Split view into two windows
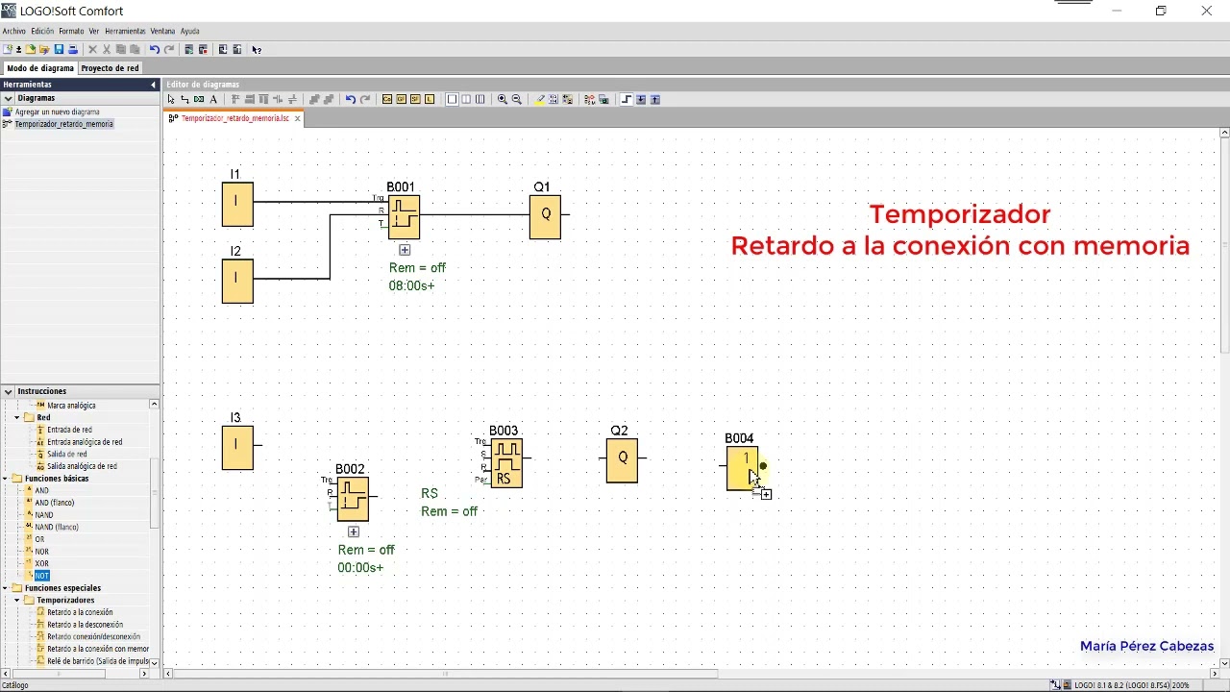Viewport: 1230px width, 692px height. point(466,99)
